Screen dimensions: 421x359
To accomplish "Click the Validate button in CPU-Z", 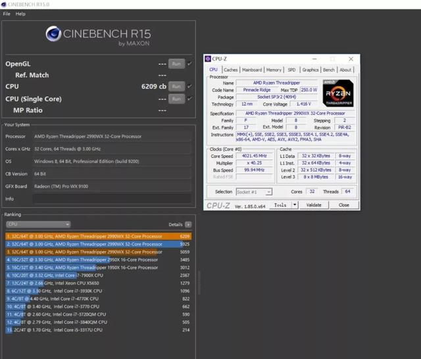I will [x=314, y=205].
